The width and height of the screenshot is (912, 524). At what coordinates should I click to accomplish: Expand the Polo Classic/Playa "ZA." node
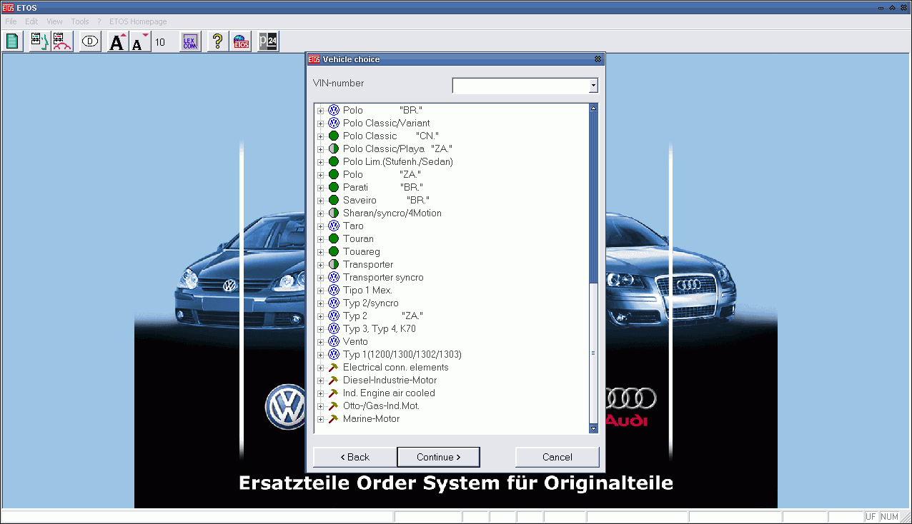click(x=320, y=149)
